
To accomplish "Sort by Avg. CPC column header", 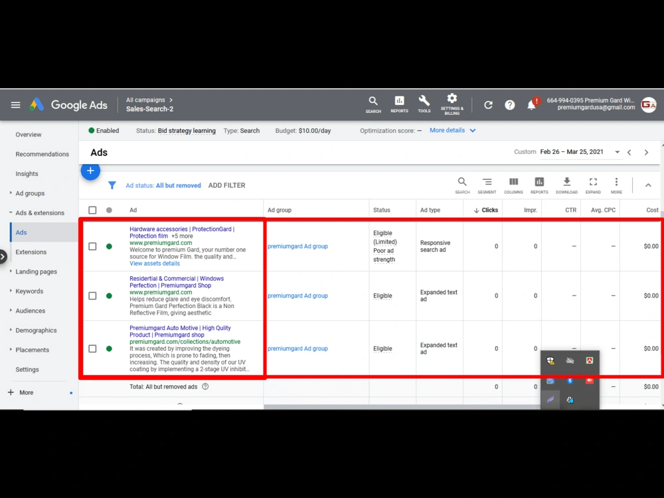I will point(603,210).
